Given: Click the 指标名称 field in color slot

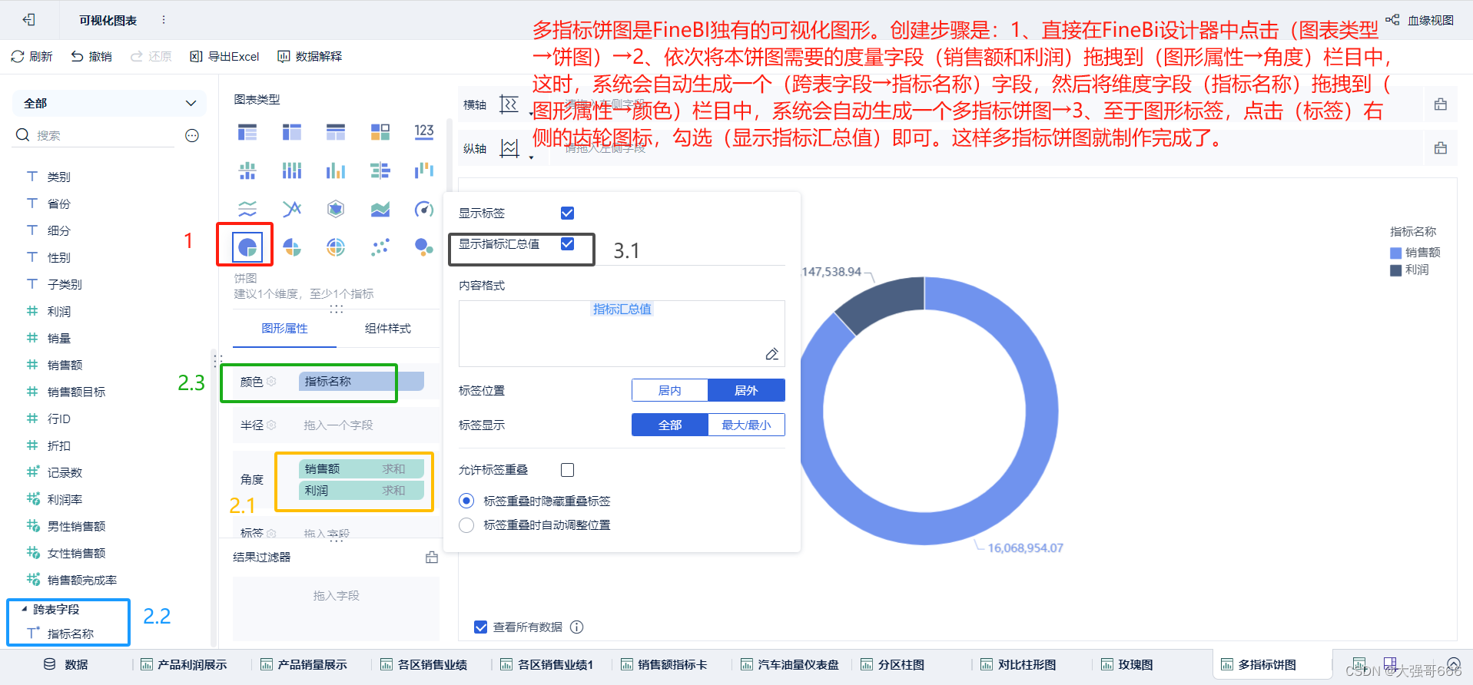Looking at the screenshot, I should click(361, 382).
